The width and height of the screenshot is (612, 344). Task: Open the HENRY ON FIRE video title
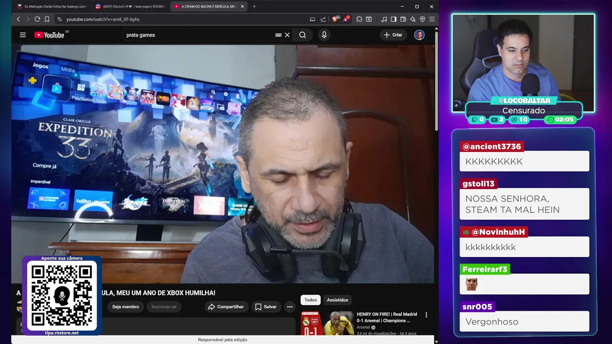tap(387, 317)
